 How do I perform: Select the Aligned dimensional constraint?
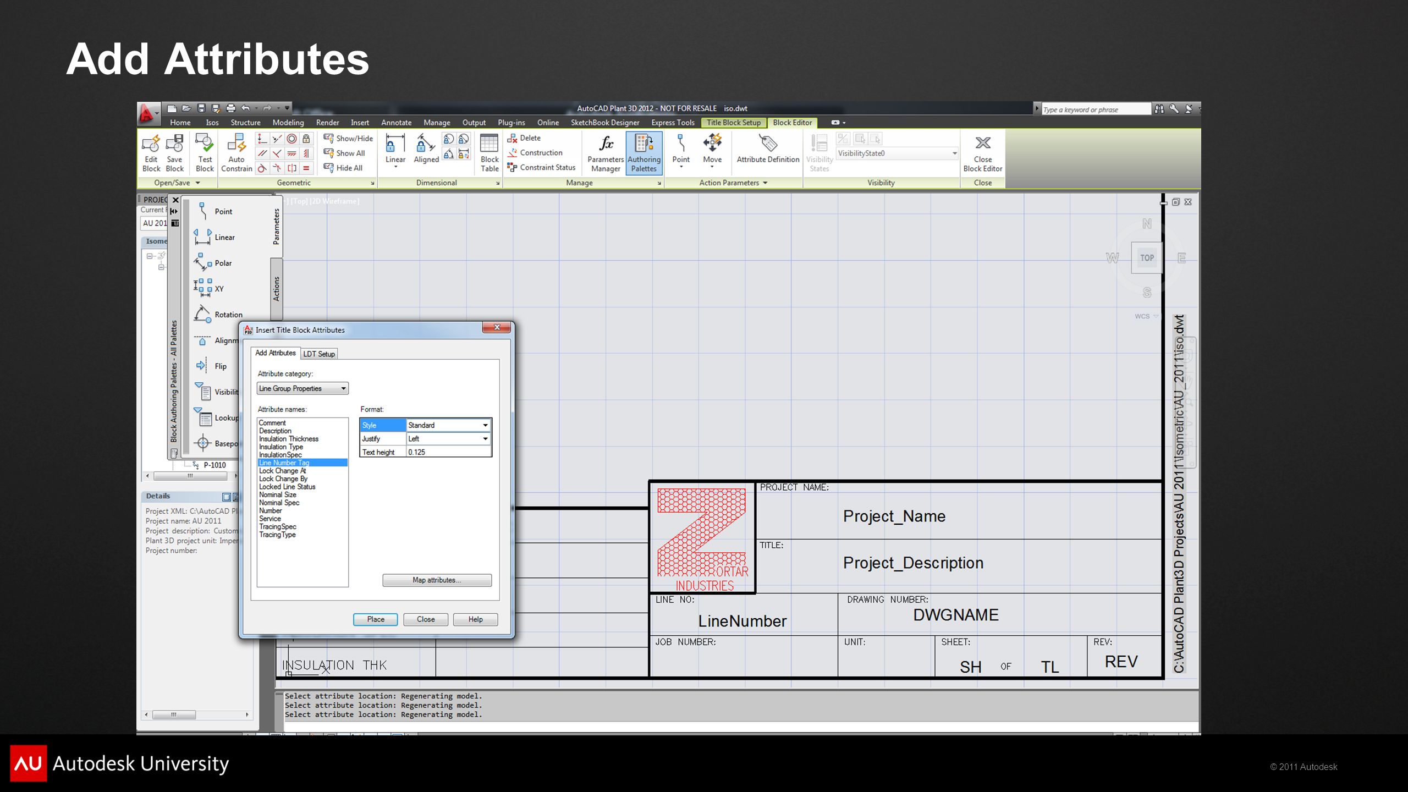[426, 150]
